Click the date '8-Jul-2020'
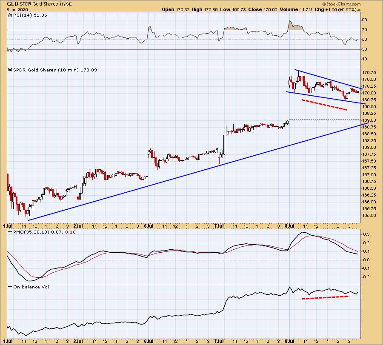Screen dimensions: 383x345 [x=17, y=9]
